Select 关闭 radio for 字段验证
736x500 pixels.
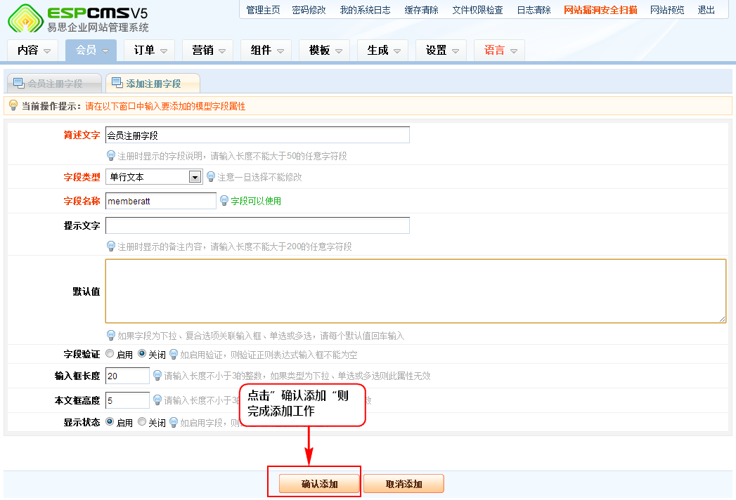point(142,354)
